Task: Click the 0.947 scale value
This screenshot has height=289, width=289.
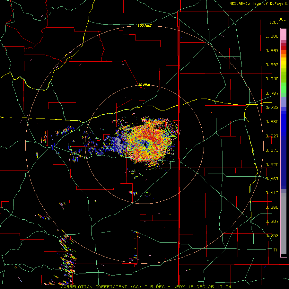Action: coord(272,50)
